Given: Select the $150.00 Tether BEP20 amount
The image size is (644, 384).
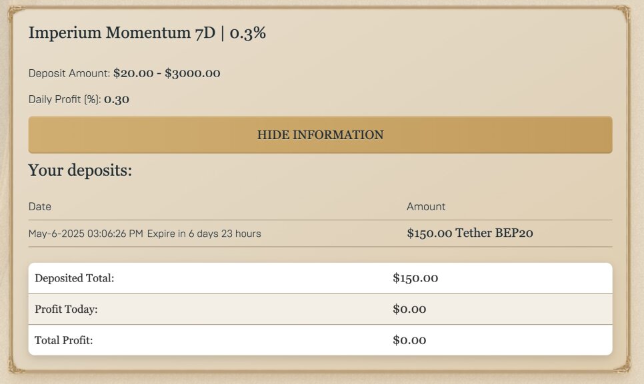Looking at the screenshot, I should click(x=470, y=233).
